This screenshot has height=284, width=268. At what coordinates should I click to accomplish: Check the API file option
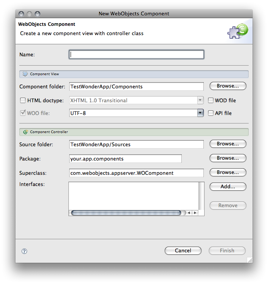coord(211,113)
